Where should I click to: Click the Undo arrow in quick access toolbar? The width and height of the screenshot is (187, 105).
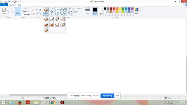8,2
